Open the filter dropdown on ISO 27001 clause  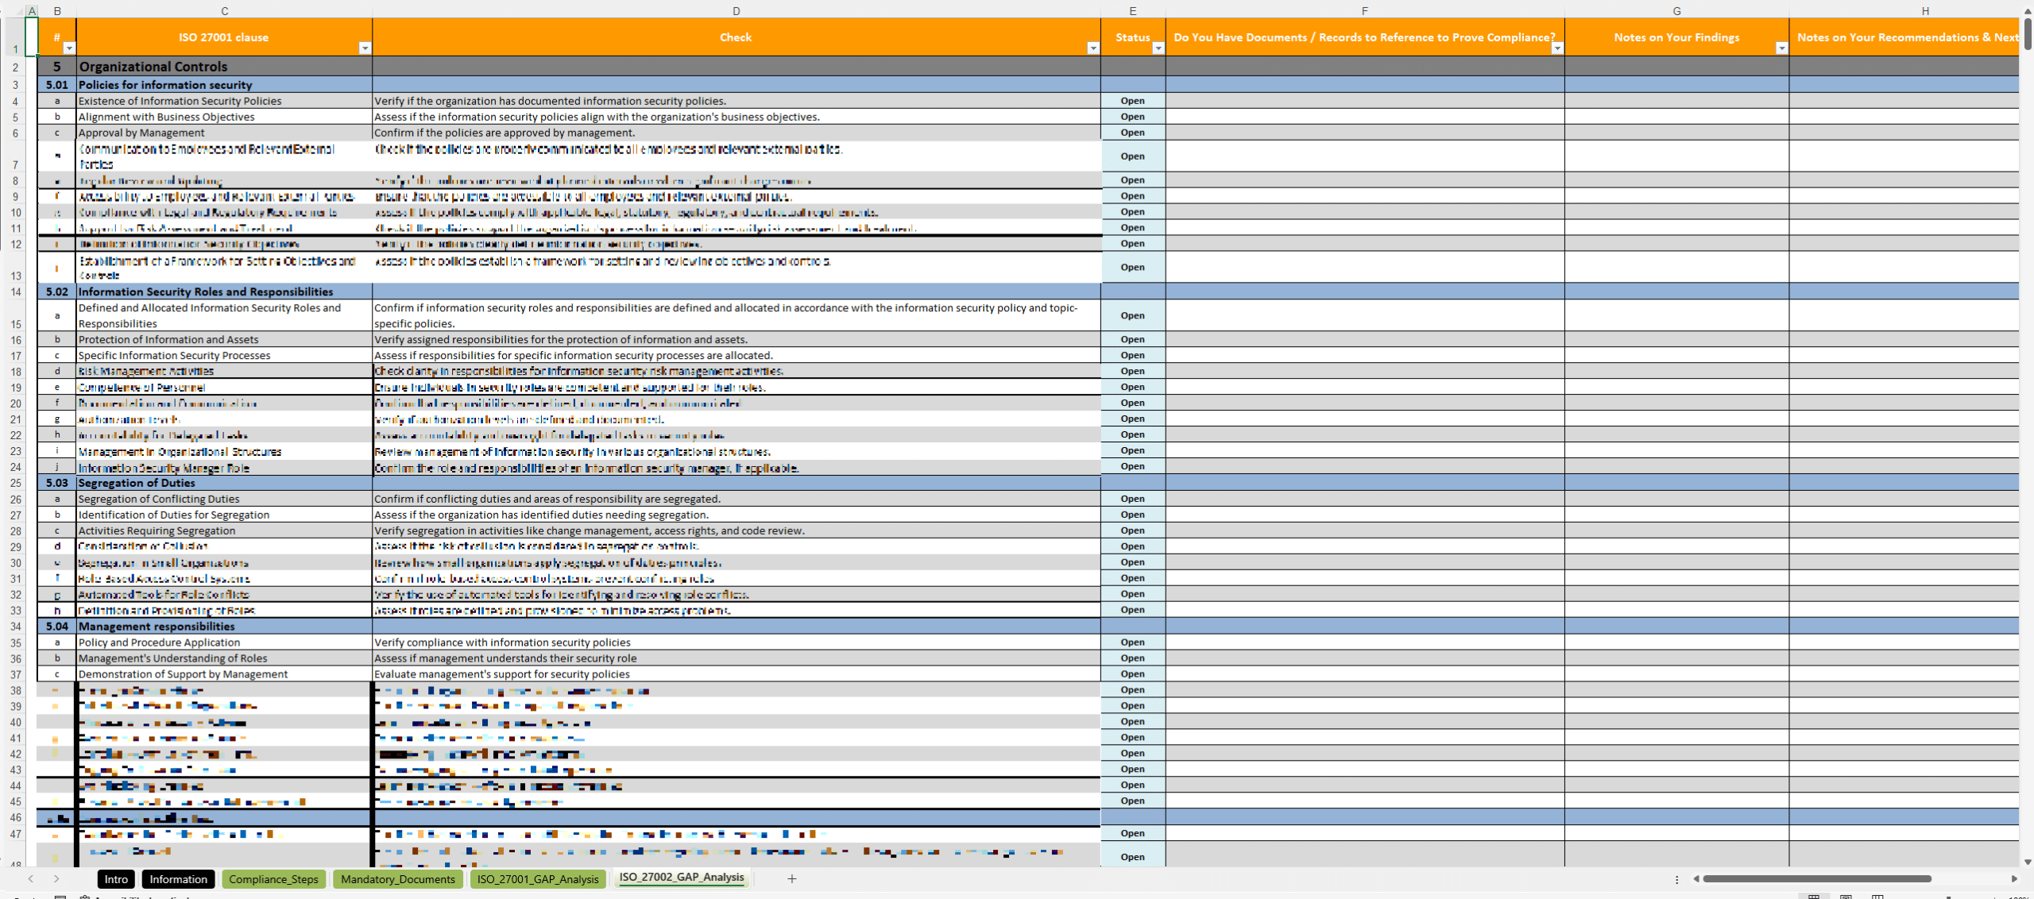pyautogui.click(x=365, y=48)
